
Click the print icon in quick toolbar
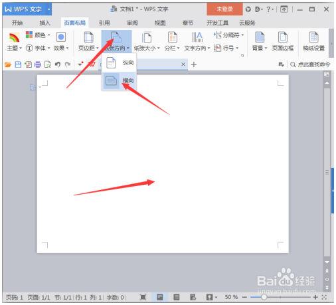click(x=38, y=64)
